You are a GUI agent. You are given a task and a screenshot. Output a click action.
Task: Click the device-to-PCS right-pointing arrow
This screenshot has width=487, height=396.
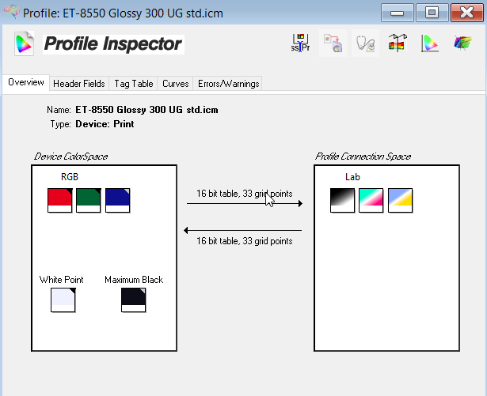point(245,203)
